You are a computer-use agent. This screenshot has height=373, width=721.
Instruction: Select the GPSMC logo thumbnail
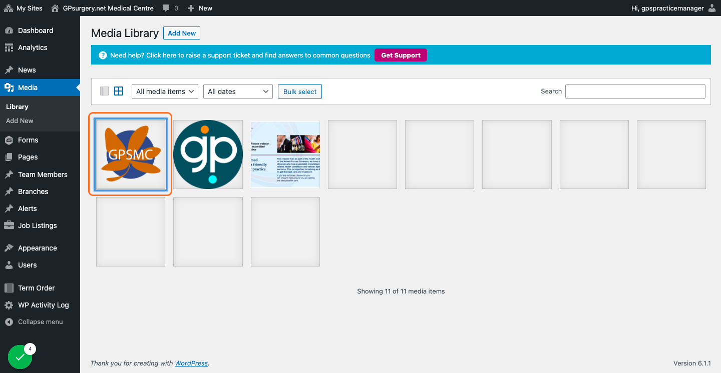[x=131, y=154]
